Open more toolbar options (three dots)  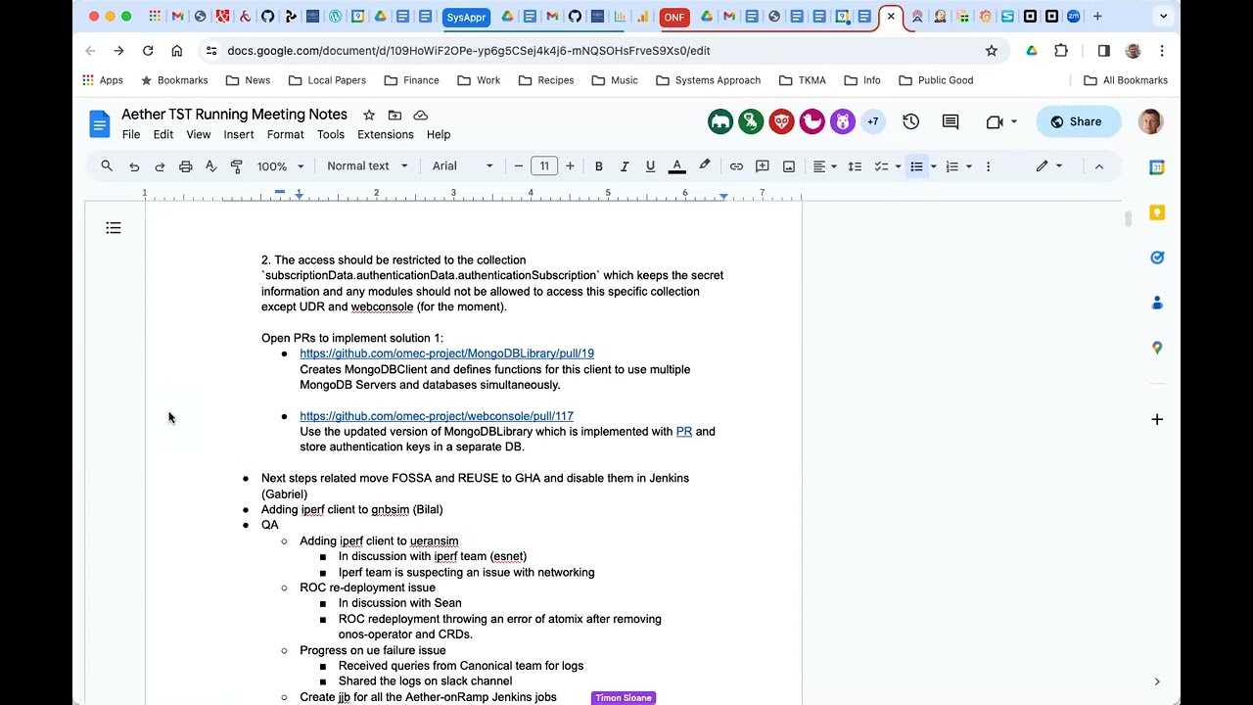tap(988, 166)
